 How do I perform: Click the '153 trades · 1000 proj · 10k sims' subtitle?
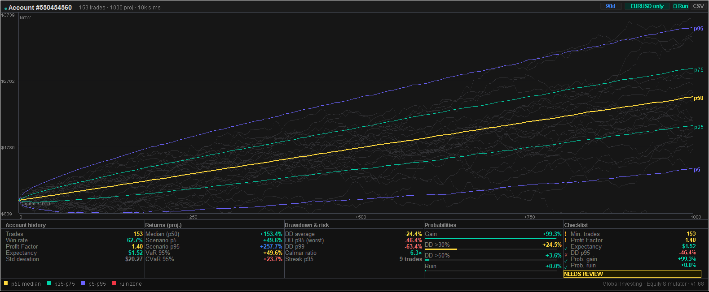[x=119, y=8]
